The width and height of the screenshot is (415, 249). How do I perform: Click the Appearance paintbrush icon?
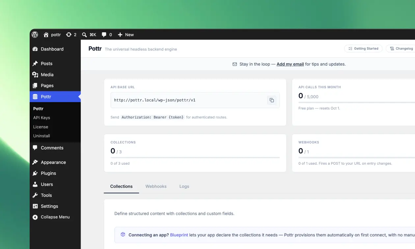coord(35,162)
